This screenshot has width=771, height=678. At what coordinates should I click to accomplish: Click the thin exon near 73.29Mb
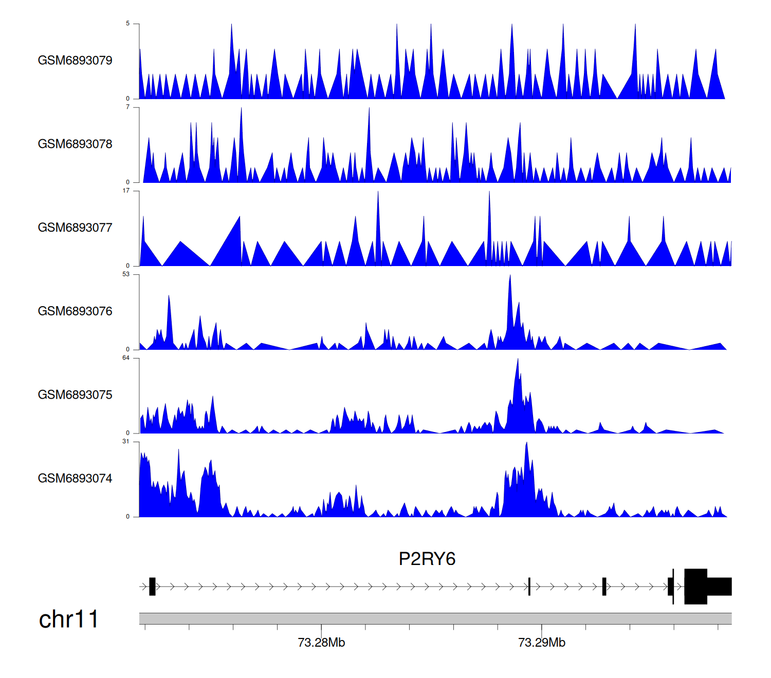(x=529, y=587)
